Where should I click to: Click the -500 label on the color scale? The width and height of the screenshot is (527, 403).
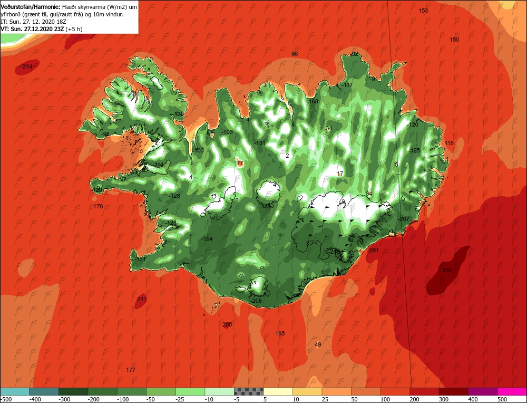(6, 399)
